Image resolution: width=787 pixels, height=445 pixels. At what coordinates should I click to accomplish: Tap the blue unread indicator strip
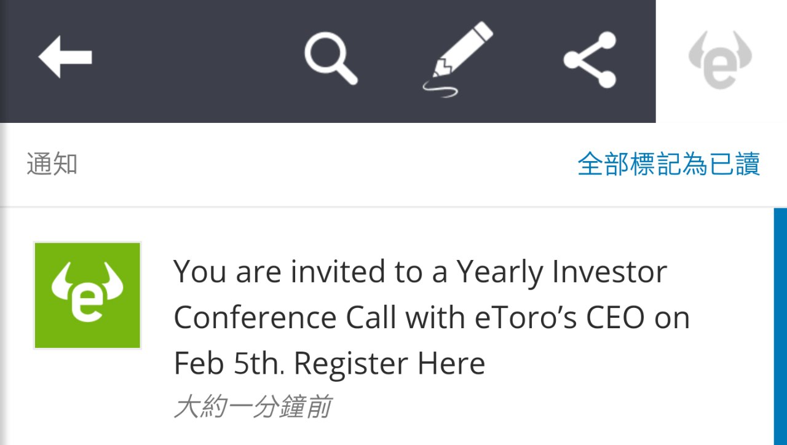(780, 326)
